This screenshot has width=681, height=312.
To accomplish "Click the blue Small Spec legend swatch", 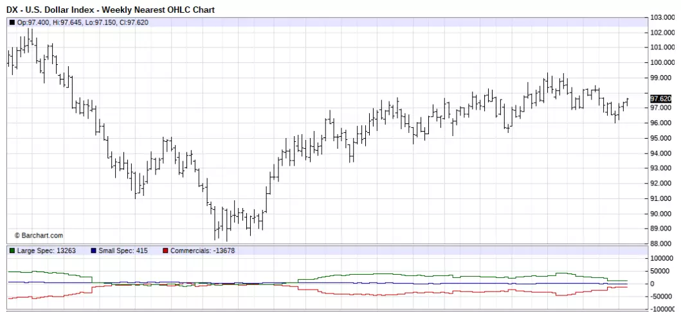I will [x=93, y=250].
